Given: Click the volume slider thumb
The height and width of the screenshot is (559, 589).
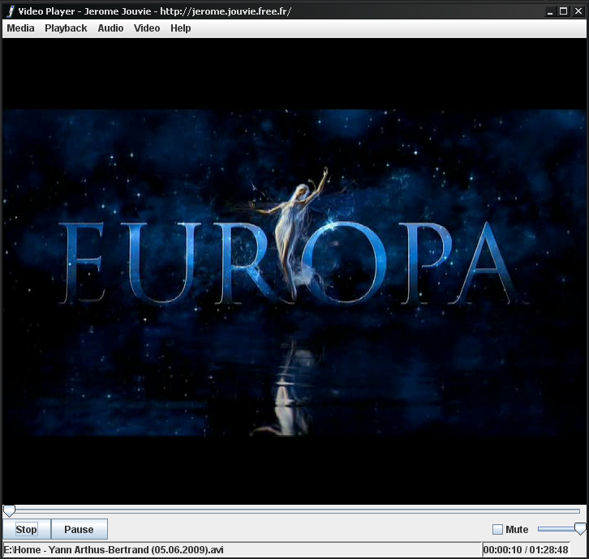Looking at the screenshot, I should click(580, 529).
